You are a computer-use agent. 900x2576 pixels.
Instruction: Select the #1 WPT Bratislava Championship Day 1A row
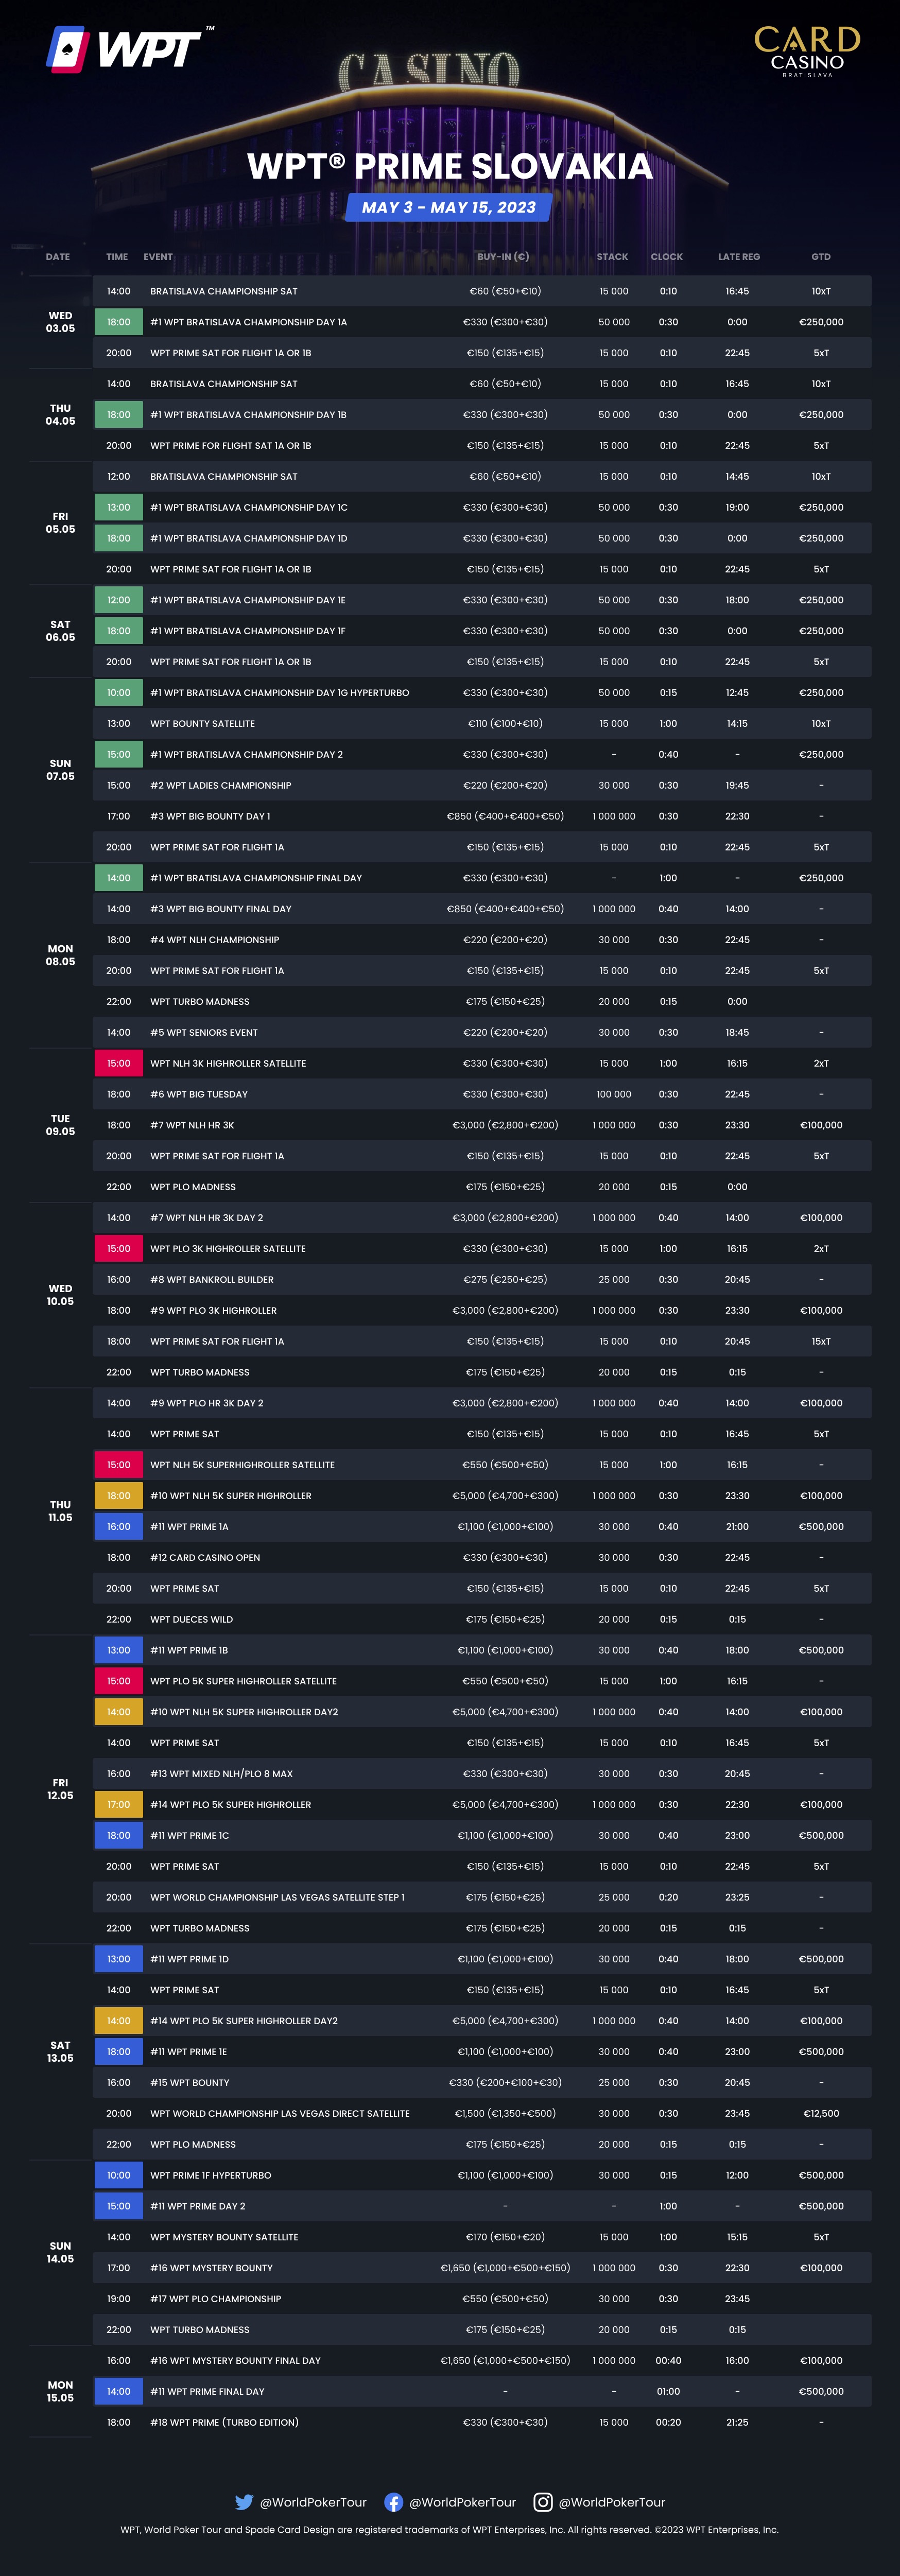point(482,322)
